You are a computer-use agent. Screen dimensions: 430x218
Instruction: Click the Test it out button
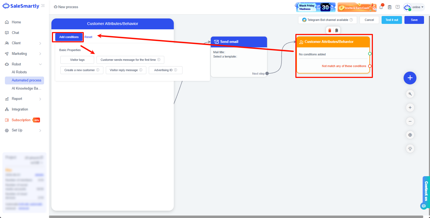click(x=392, y=20)
